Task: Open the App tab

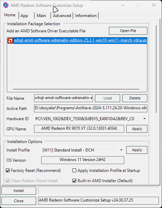Action: coord(27,16)
